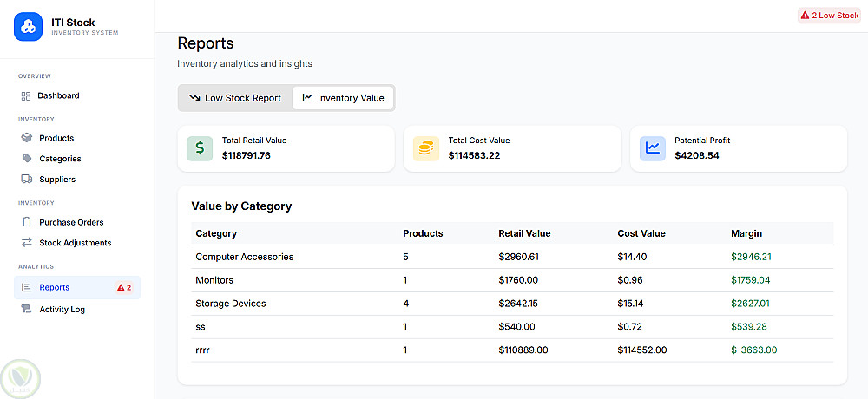
Task: Select the Computer Accessories category row
Action: point(245,257)
